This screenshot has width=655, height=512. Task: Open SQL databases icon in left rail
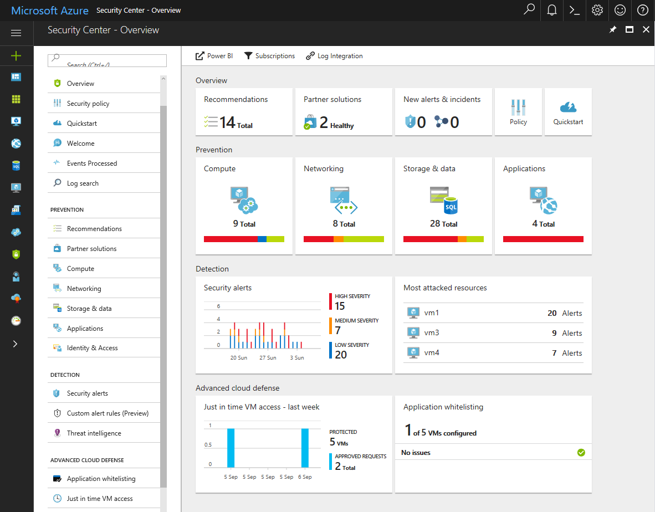(x=16, y=166)
